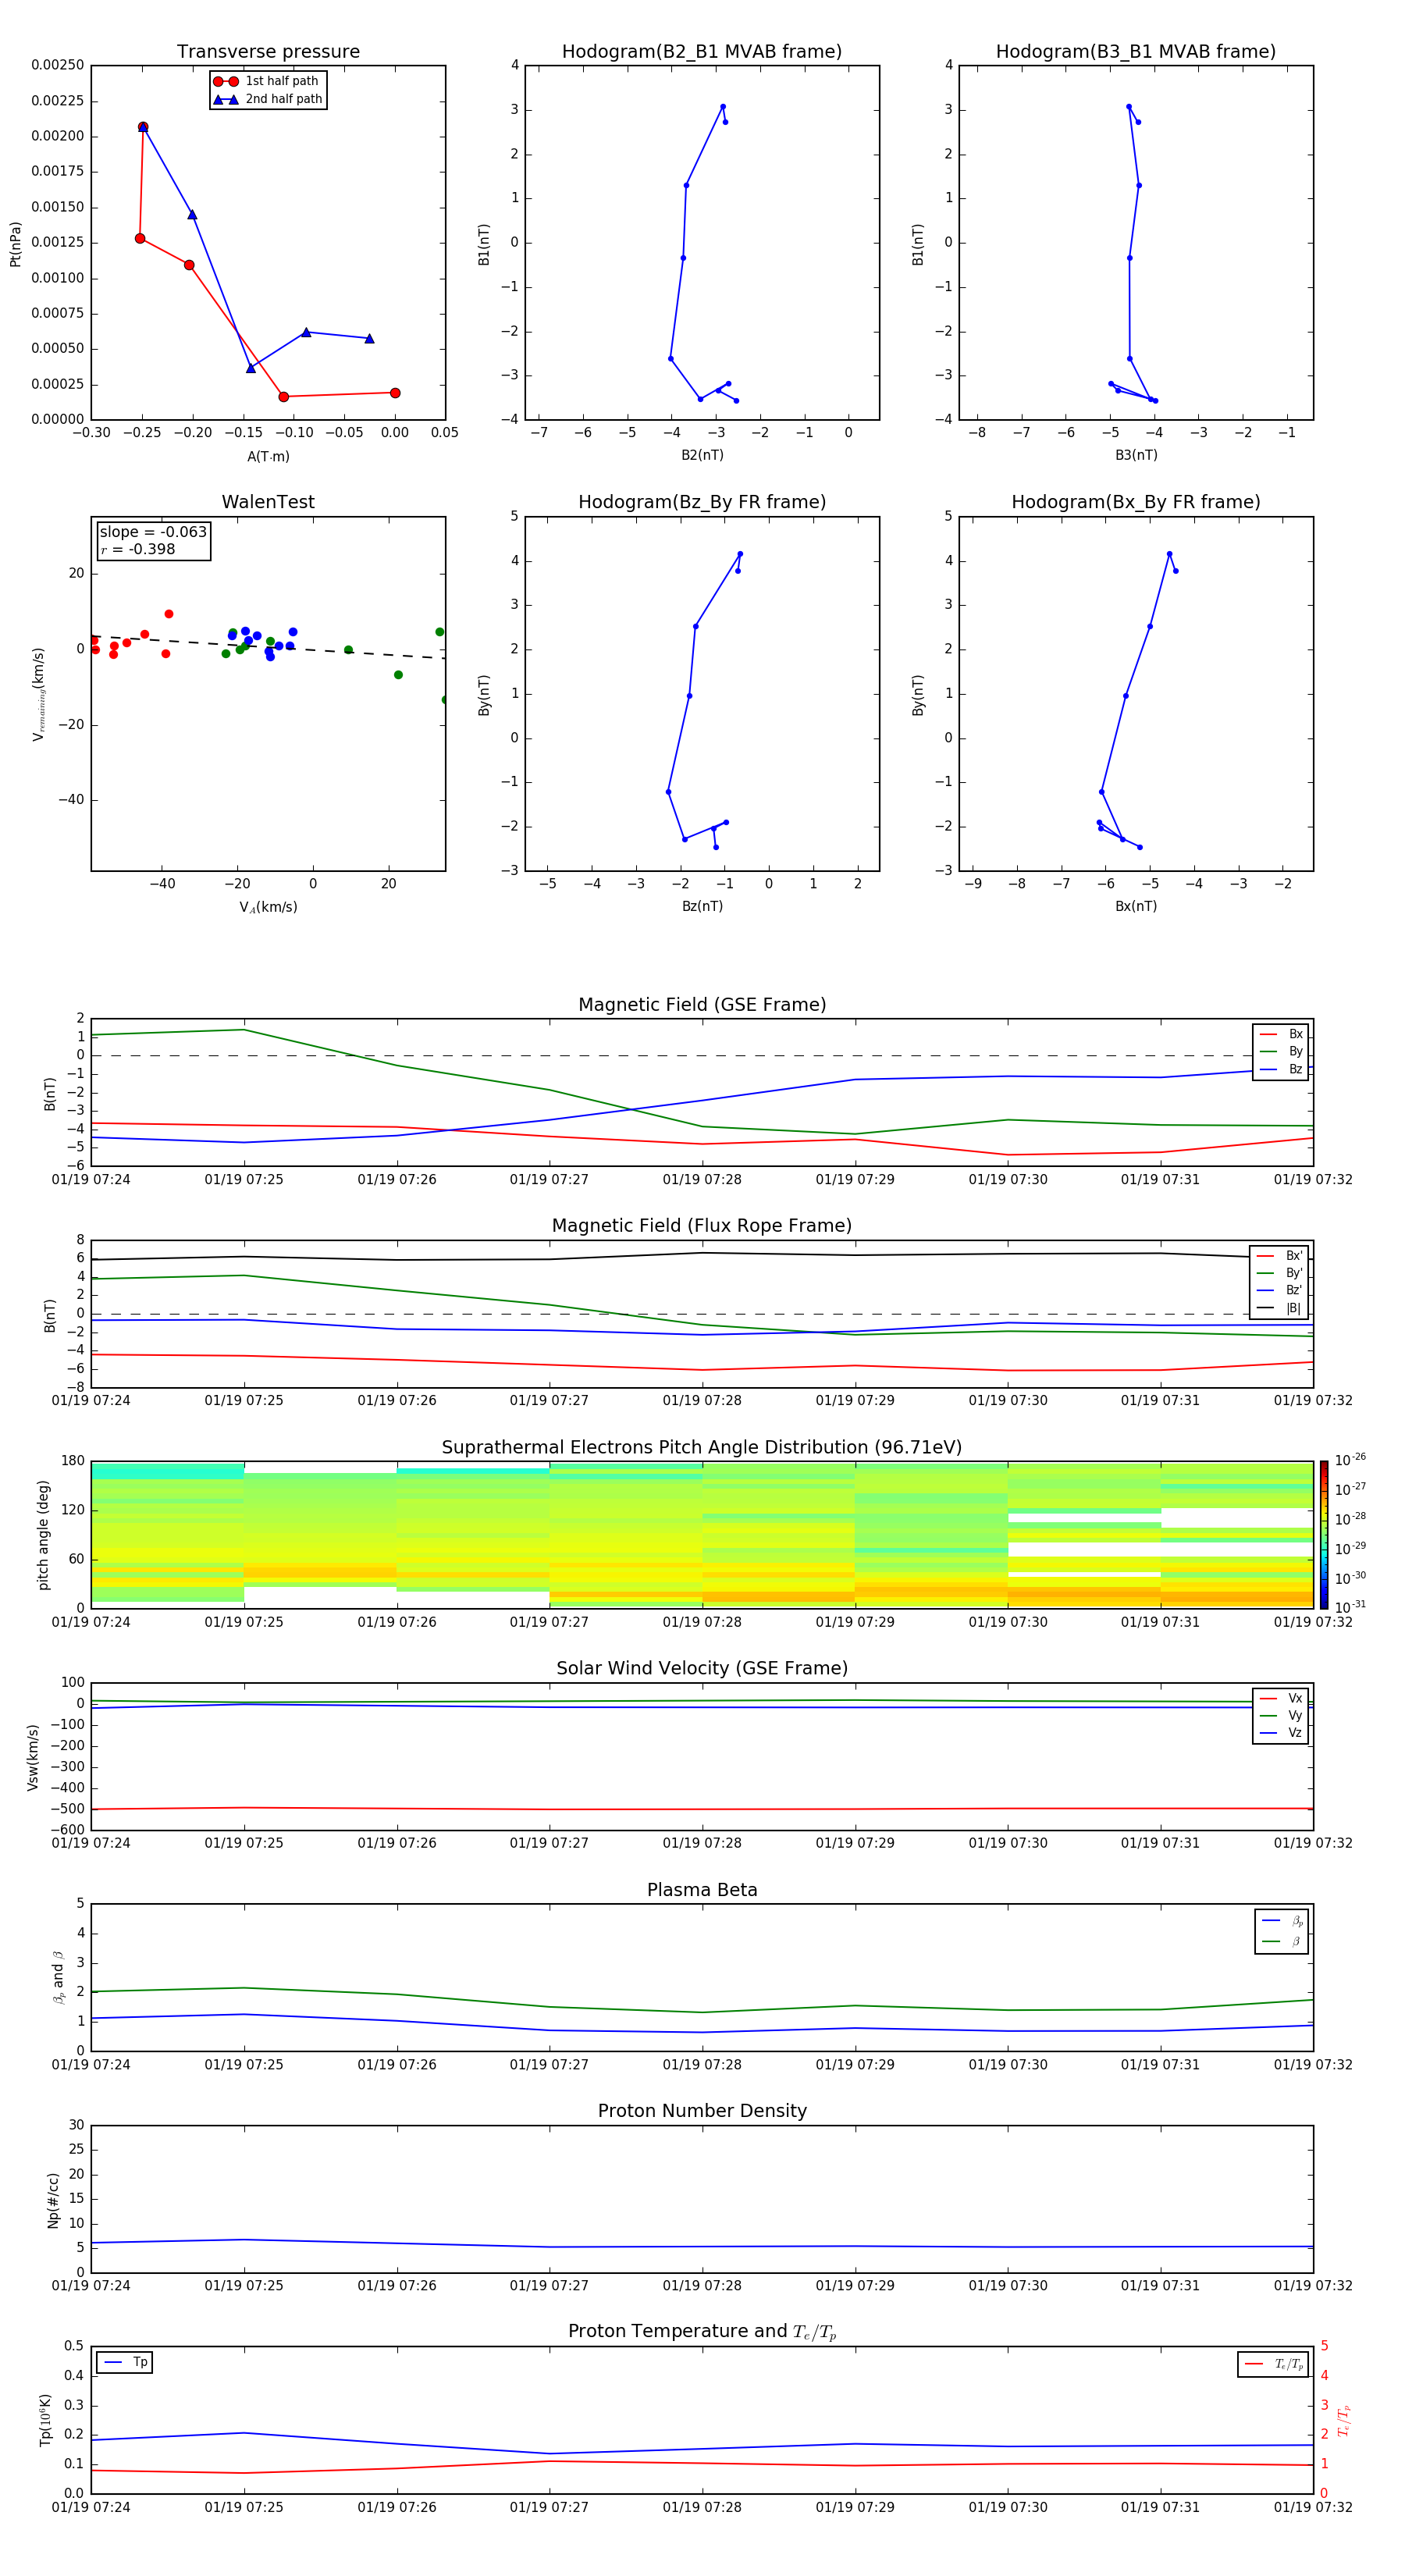Click the 'Vz' velocity legend entry
The image size is (1405, 2576).
coord(1282,1733)
